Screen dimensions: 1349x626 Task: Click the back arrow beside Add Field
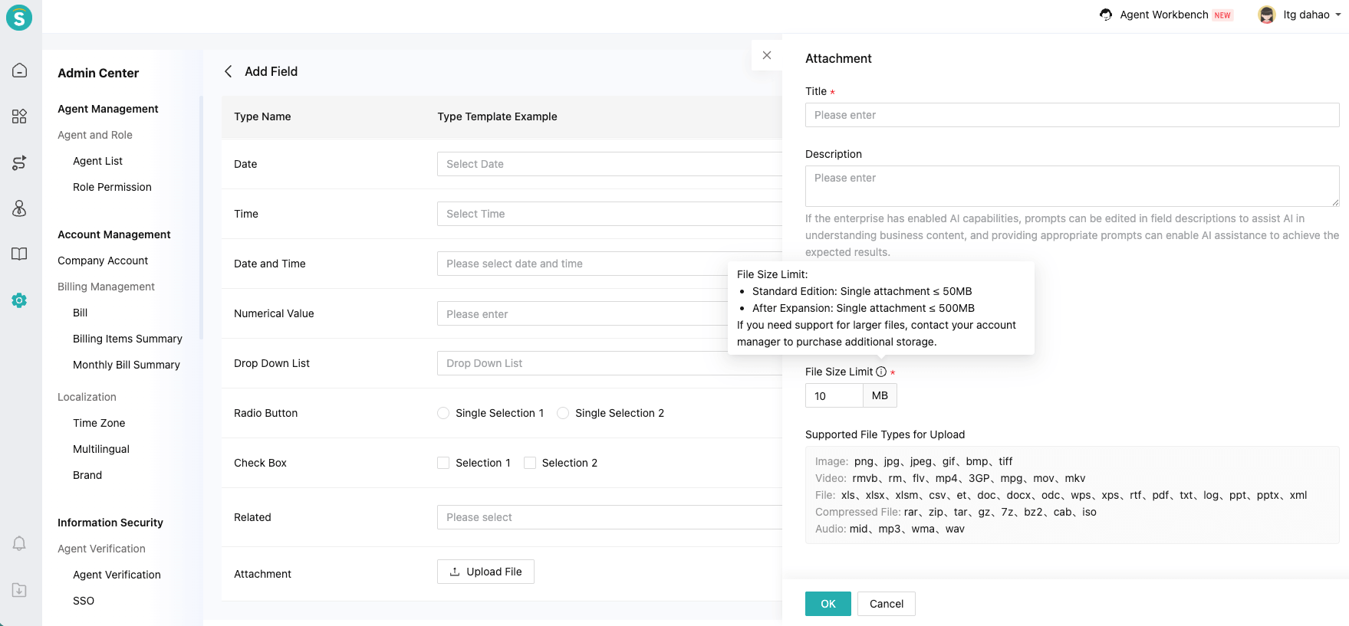228,71
